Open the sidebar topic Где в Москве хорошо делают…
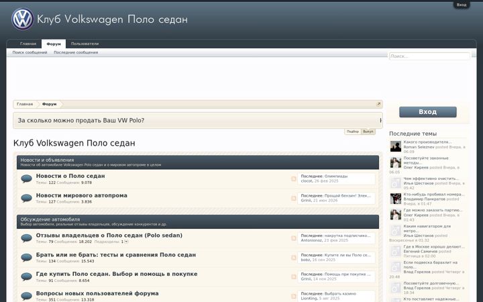Screen dimensions: 483x302 [x=434, y=247]
